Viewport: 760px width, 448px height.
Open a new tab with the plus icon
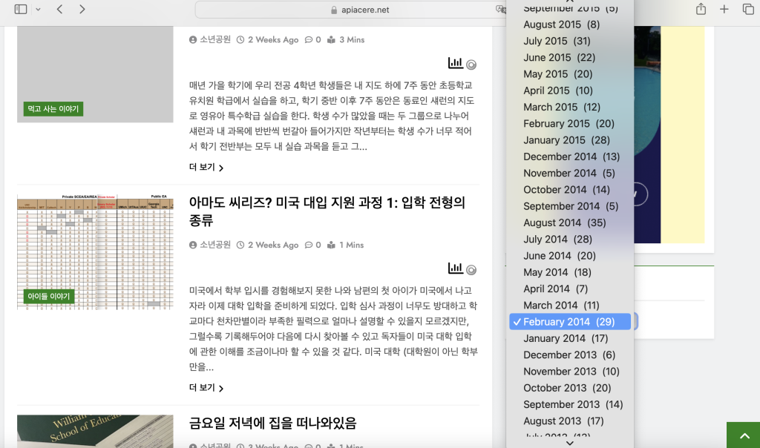click(x=724, y=9)
